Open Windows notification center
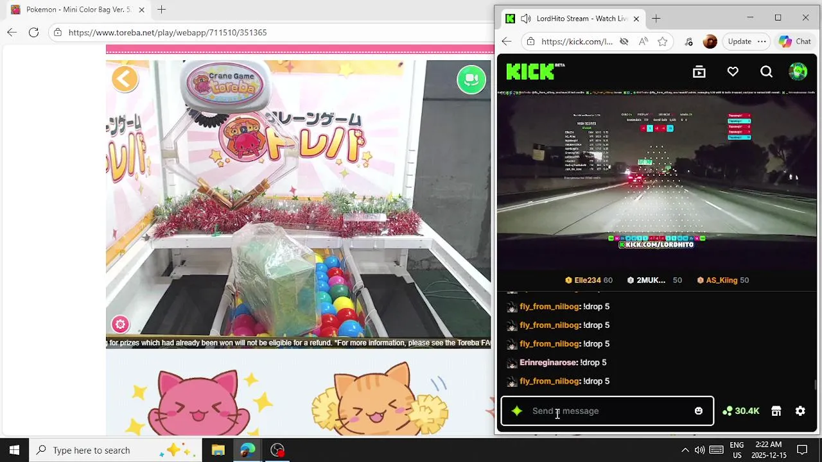 [x=802, y=450]
